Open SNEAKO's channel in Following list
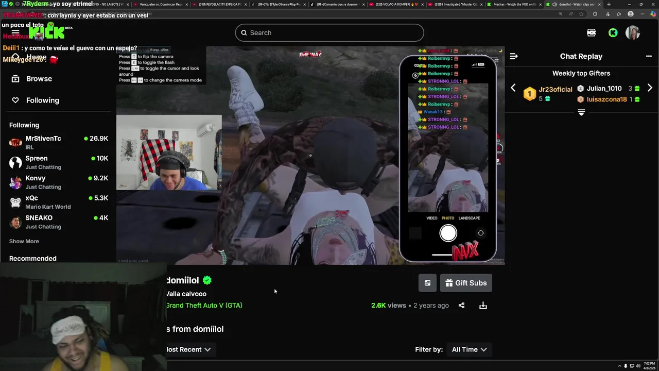The height and width of the screenshot is (371, 659). tap(58, 222)
